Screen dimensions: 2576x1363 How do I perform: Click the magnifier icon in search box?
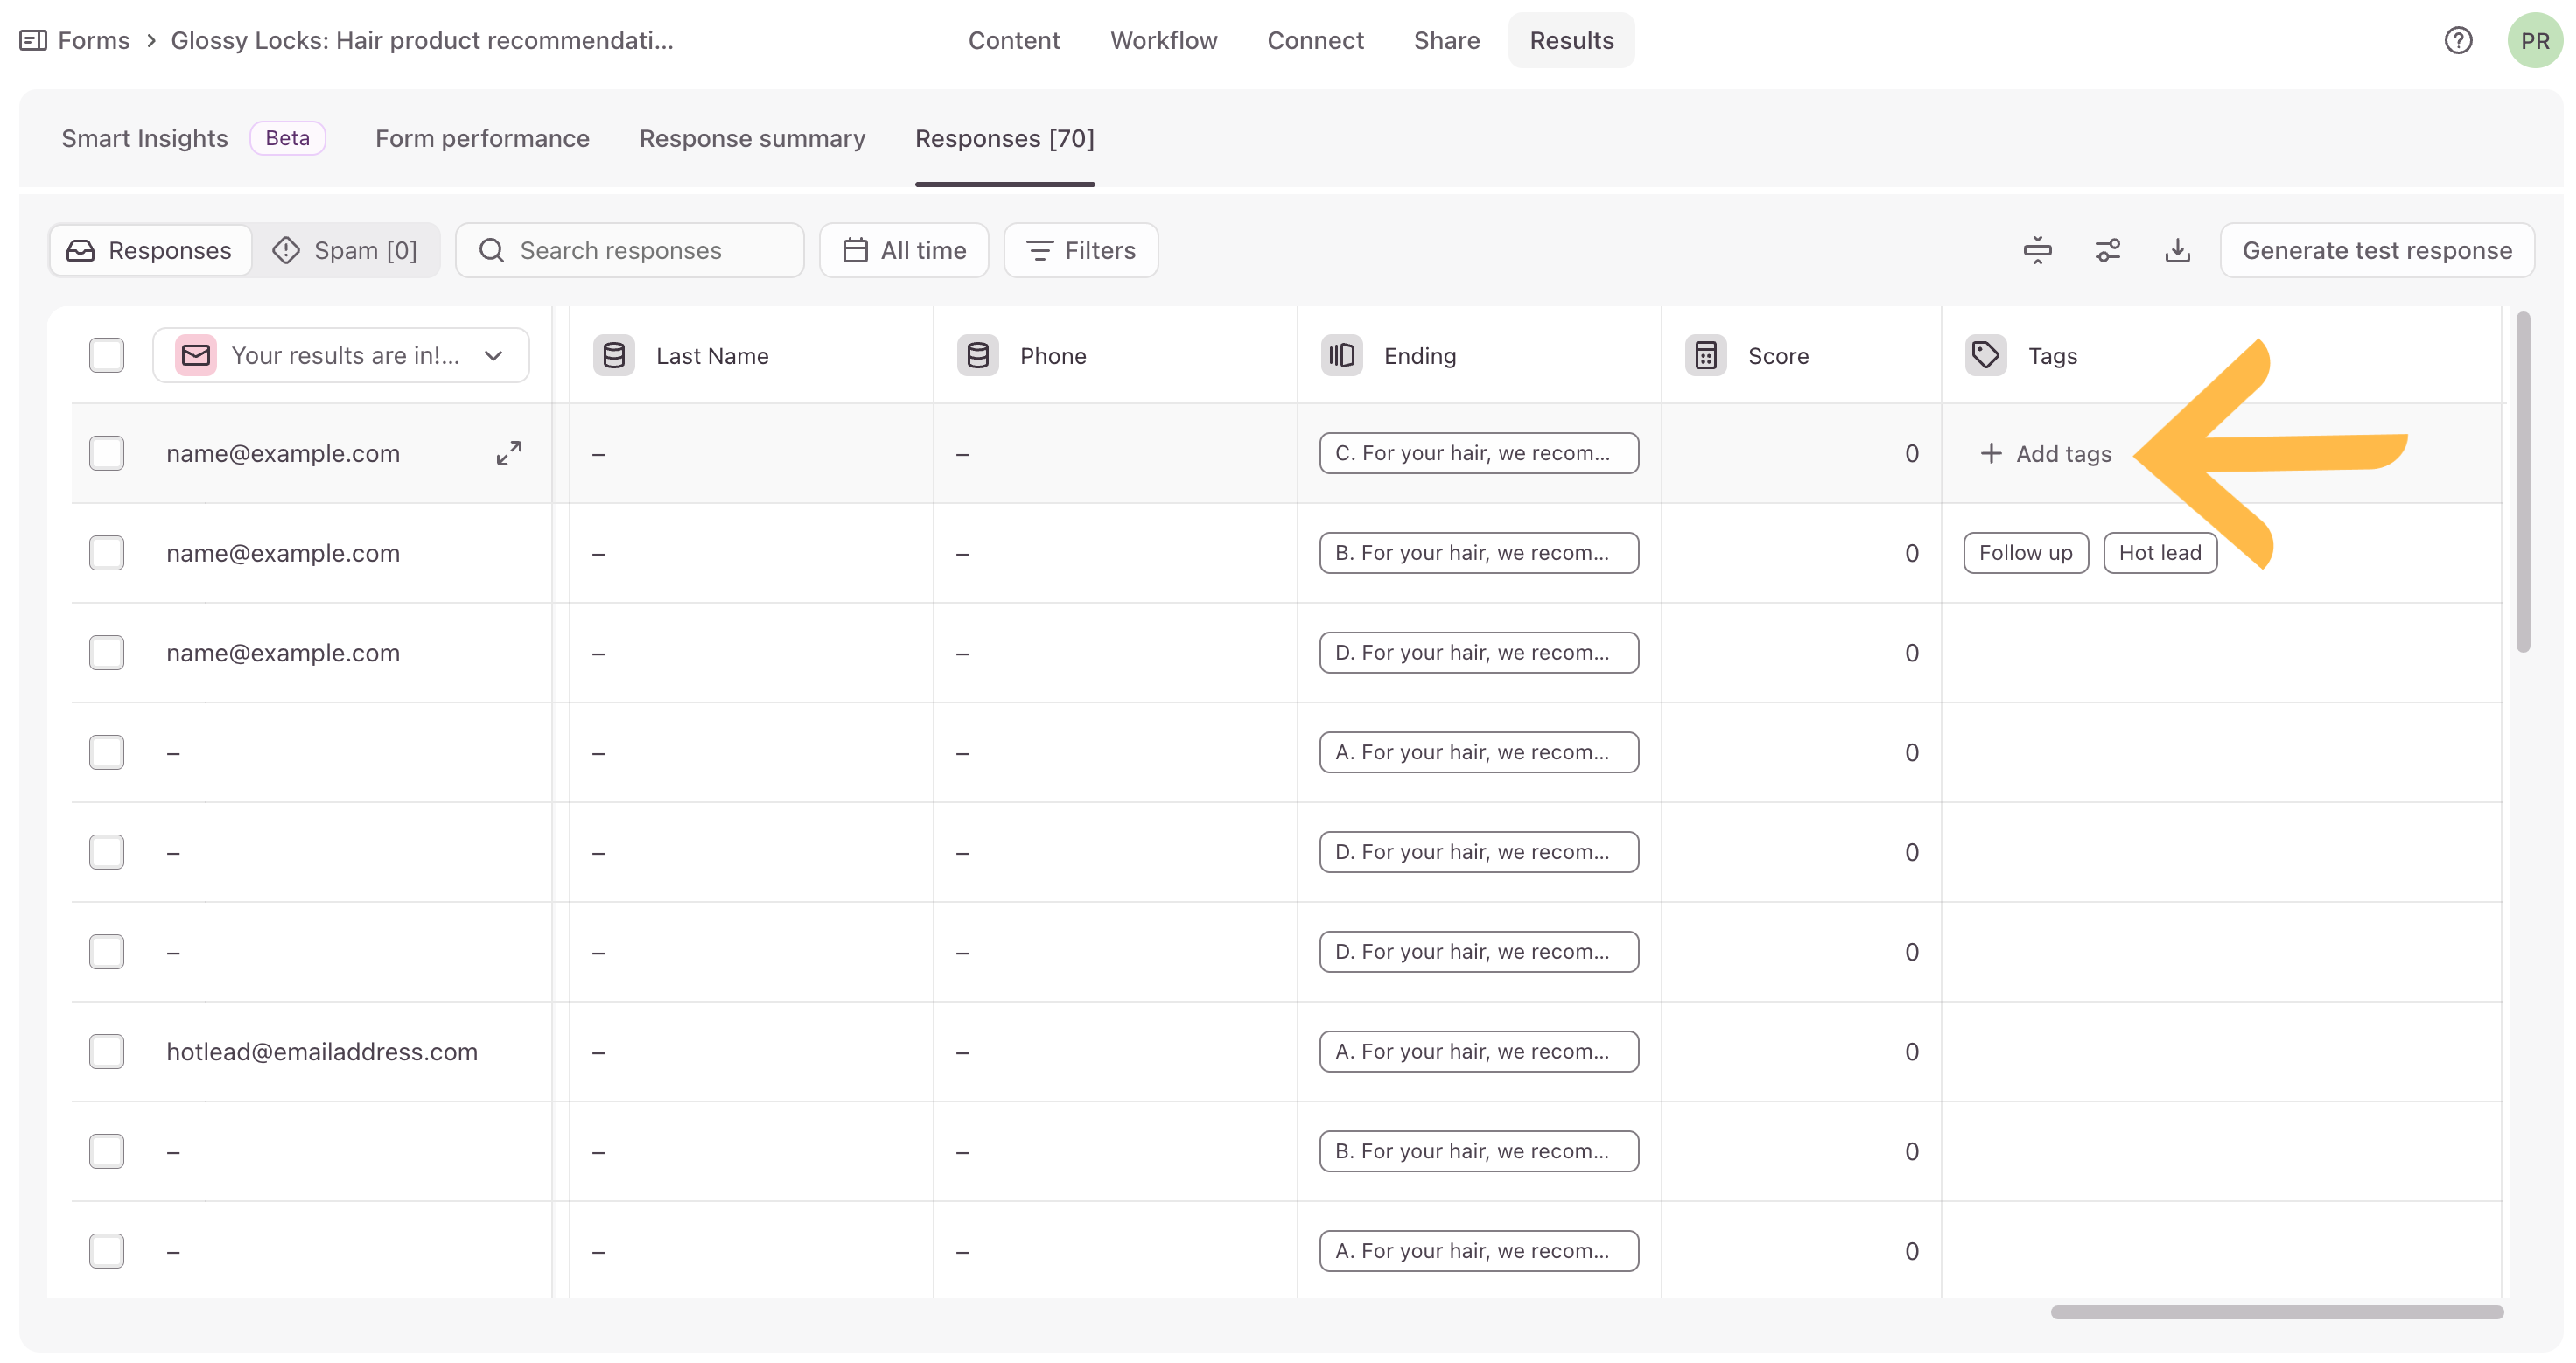coord(491,250)
